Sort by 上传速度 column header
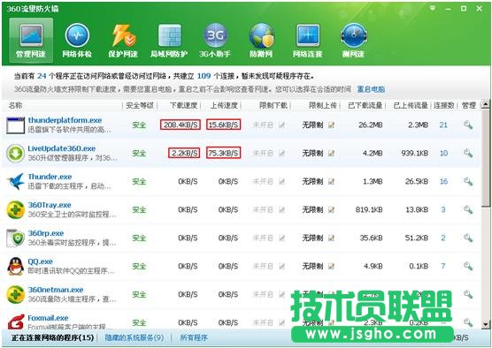 click(224, 105)
